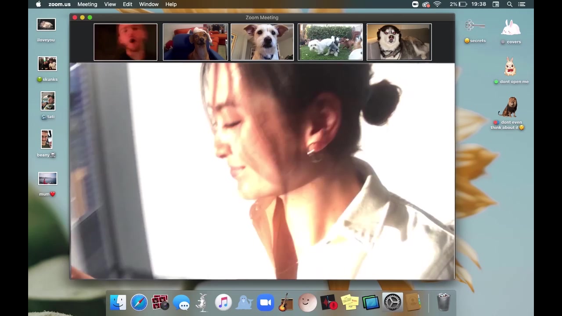
Task: Open iTunes from the dock
Action: coord(223,303)
